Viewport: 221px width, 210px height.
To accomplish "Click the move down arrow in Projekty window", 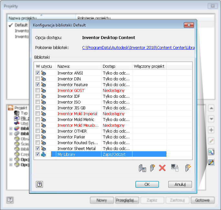I will (211, 119).
